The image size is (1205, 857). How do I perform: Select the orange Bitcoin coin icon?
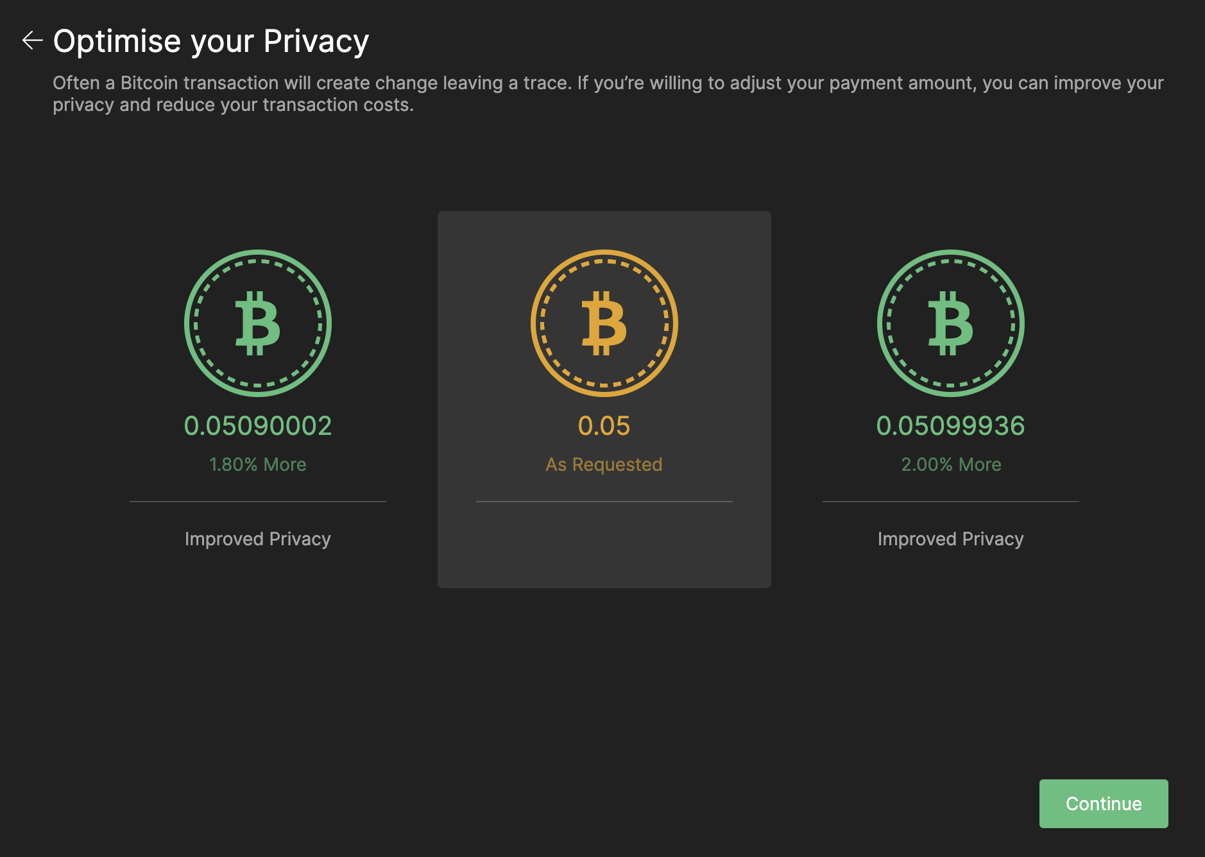tap(604, 323)
